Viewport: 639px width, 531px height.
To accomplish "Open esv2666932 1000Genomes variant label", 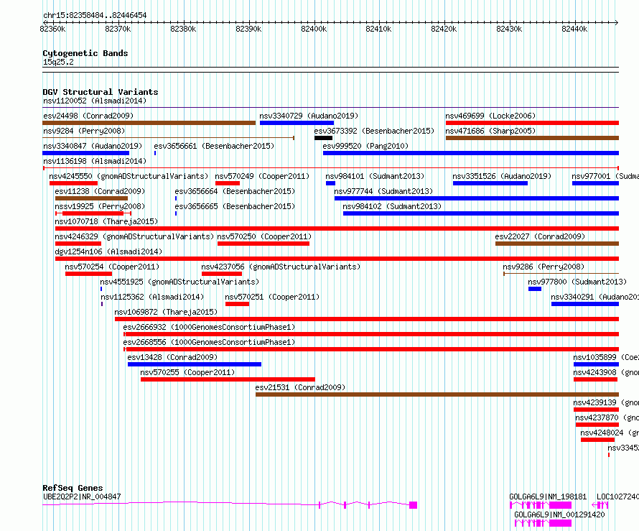I will pos(209,327).
